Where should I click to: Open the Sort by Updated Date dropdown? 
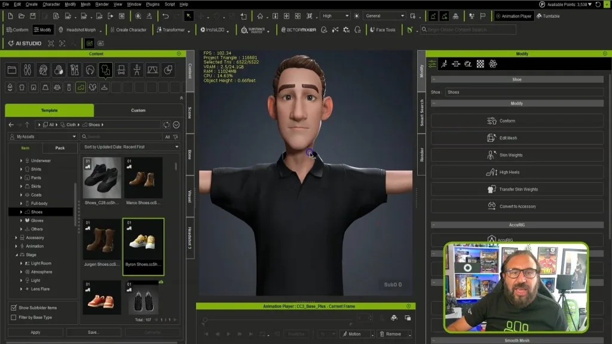[x=130, y=147]
